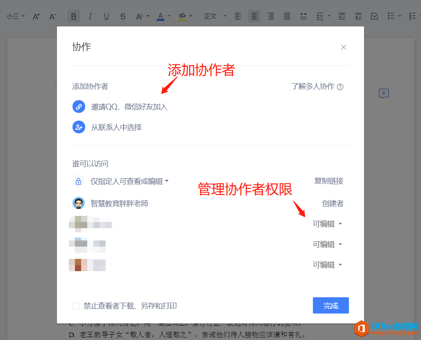
Task: Select 智慧教育胖胖老师 name text
Action: click(120, 204)
